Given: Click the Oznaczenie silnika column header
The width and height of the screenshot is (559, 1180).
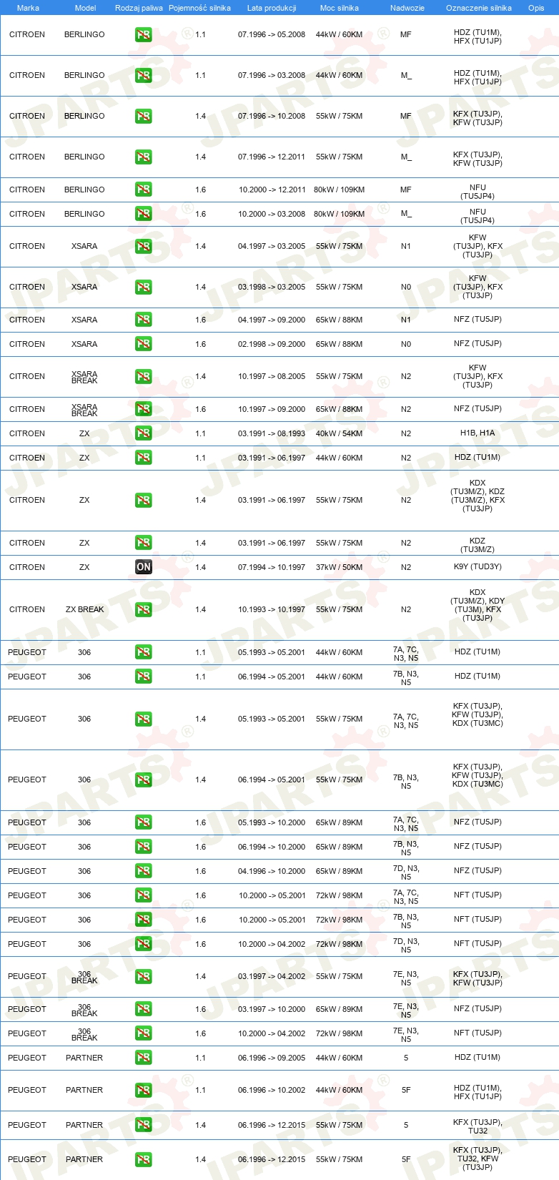Looking at the screenshot, I should pyautogui.click(x=479, y=8).
